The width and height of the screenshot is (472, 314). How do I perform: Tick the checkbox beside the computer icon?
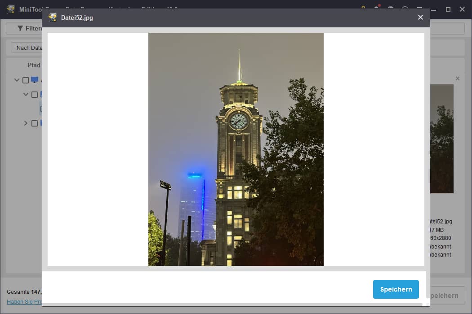click(26, 80)
